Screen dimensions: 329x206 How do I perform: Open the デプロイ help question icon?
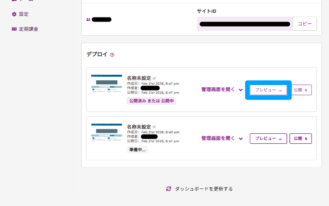(x=112, y=55)
